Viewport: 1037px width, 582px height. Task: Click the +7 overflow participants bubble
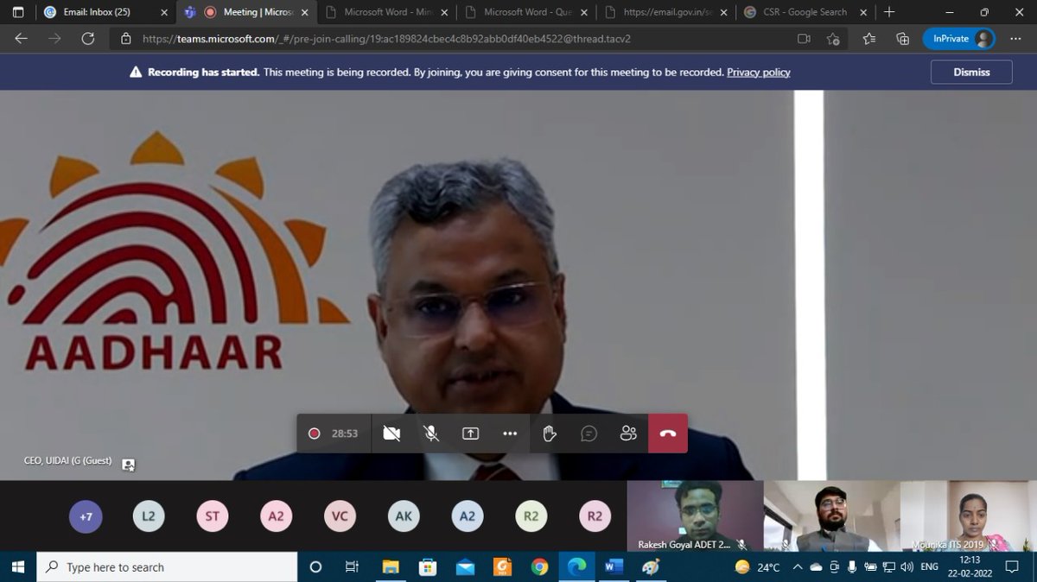(x=86, y=516)
